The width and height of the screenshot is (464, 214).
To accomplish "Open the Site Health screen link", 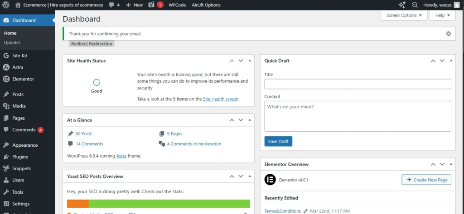I will coord(221,99).
